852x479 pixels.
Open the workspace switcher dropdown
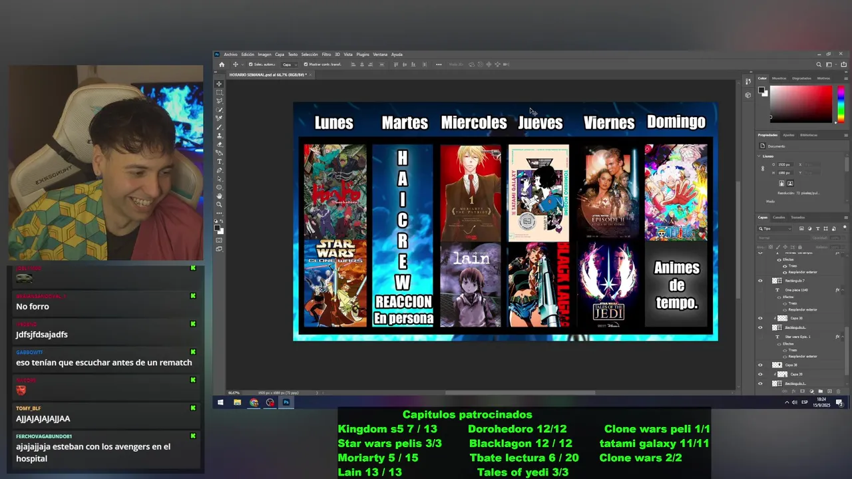[x=832, y=65]
